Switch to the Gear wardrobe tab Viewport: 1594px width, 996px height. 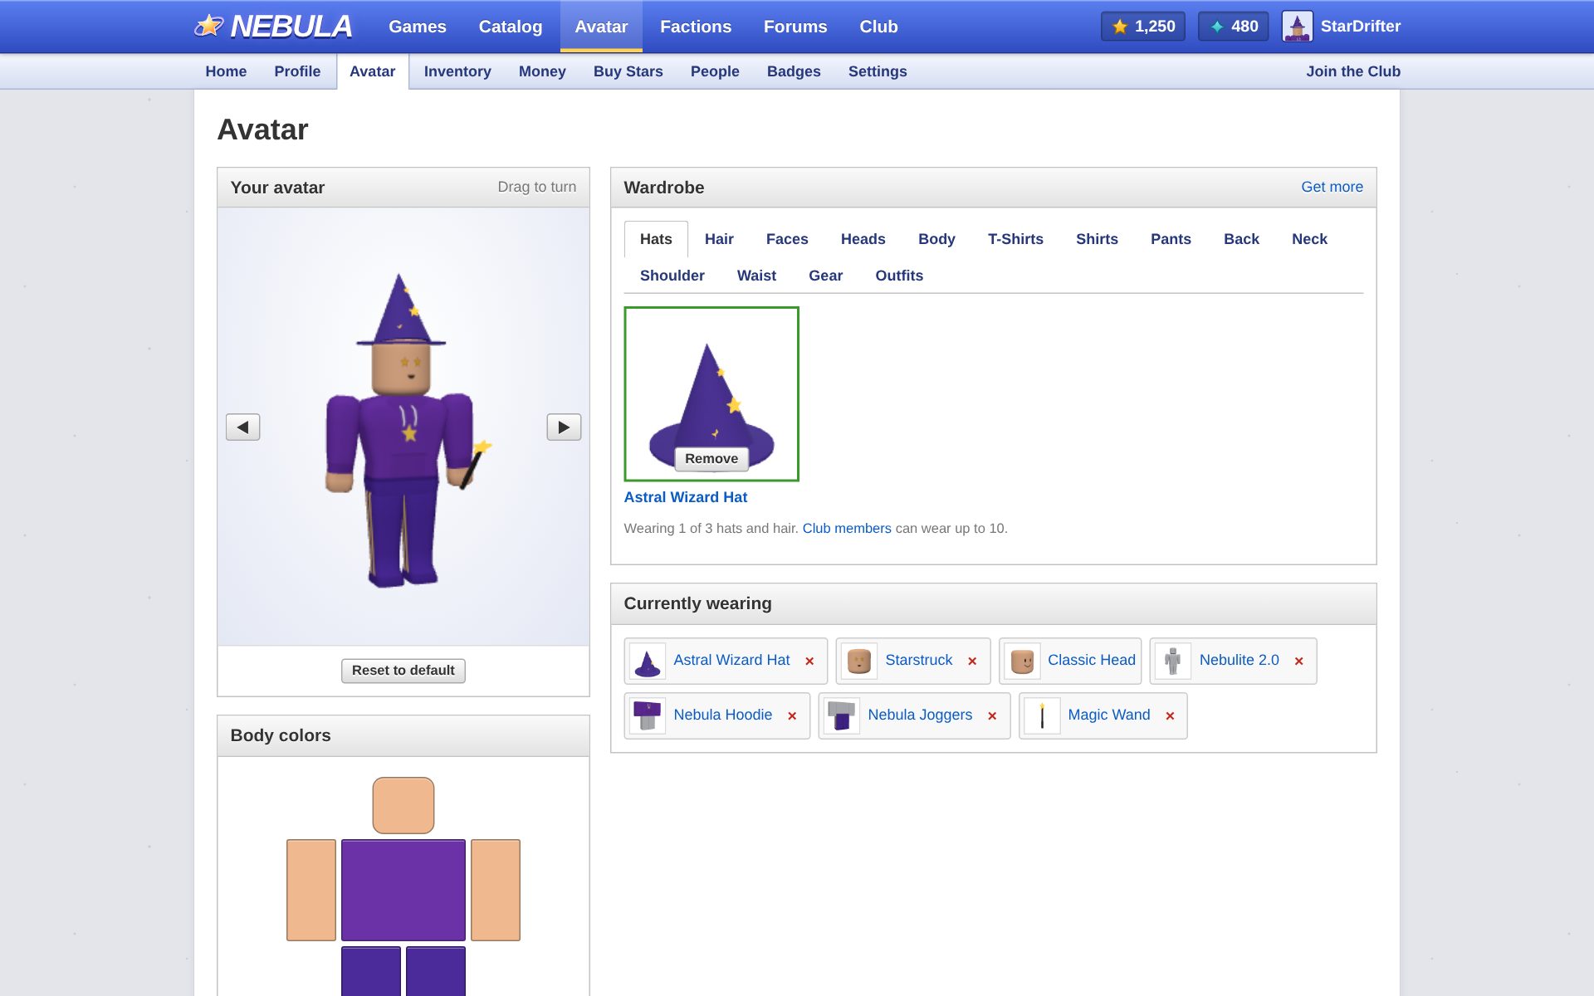825,276
